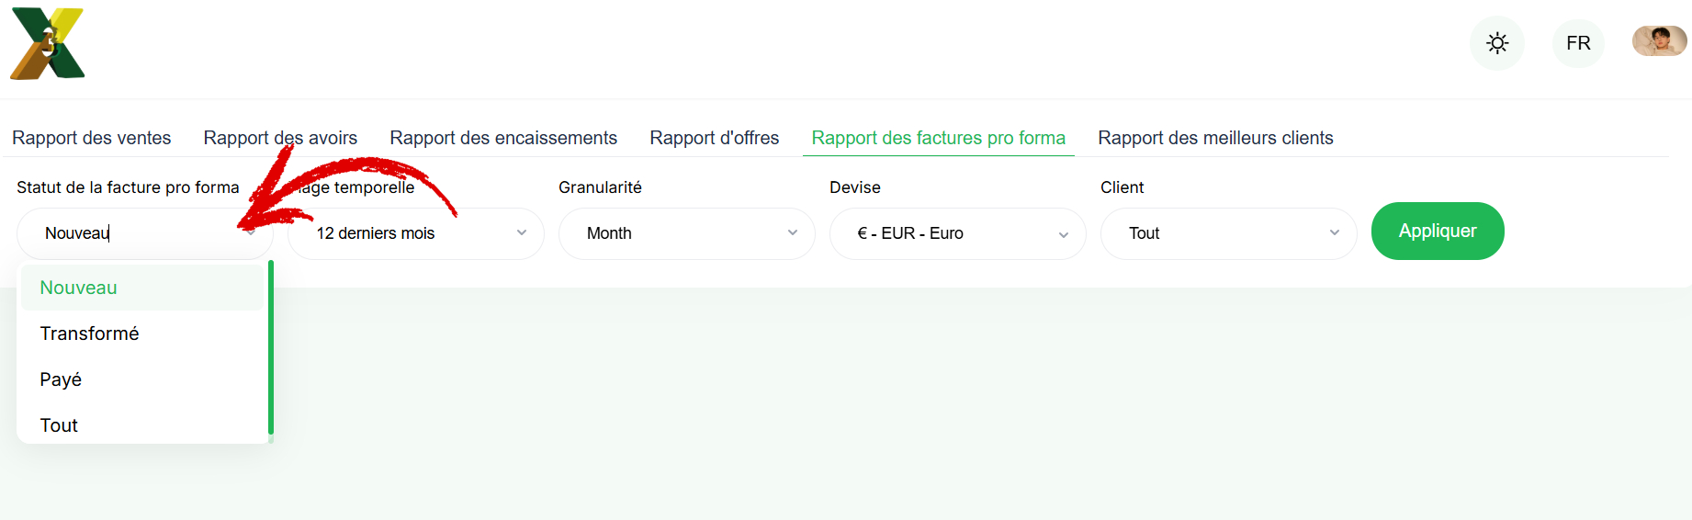
Task: Click the Appliquer button
Action: (x=1438, y=231)
